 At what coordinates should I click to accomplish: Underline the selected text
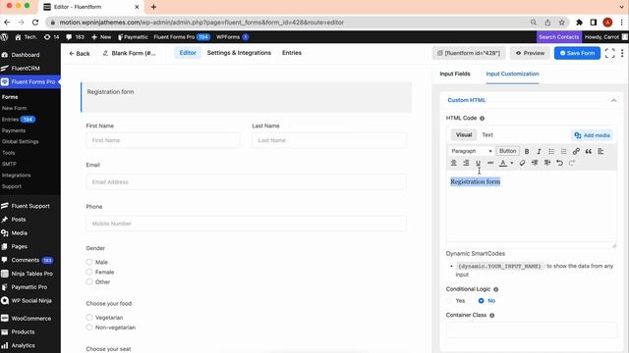pos(479,163)
